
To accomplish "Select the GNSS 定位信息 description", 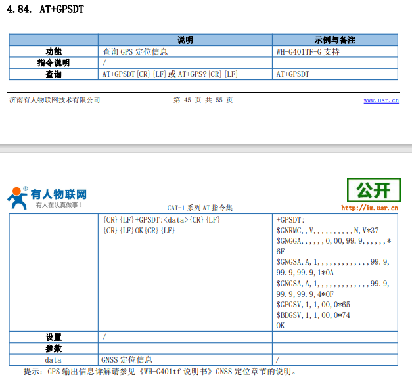I will coord(127,360).
